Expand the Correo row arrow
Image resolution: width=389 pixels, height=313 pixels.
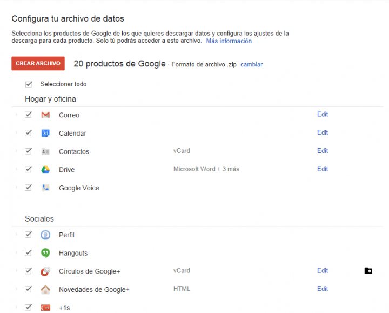pyautogui.click(x=17, y=115)
